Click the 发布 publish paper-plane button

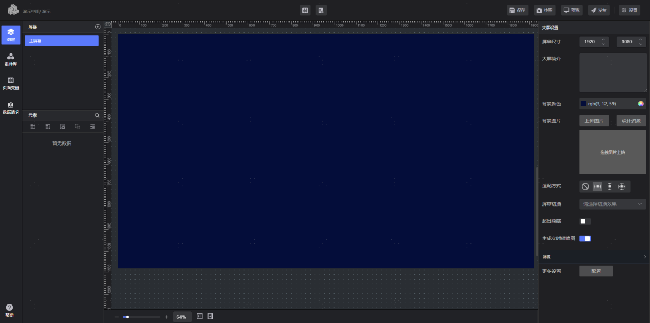click(599, 10)
